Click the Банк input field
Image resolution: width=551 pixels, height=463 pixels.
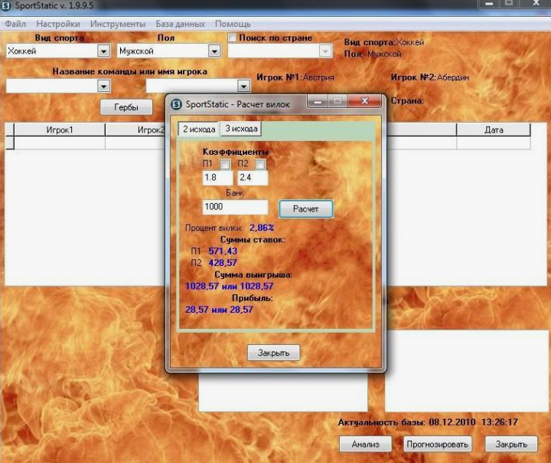pyautogui.click(x=235, y=207)
